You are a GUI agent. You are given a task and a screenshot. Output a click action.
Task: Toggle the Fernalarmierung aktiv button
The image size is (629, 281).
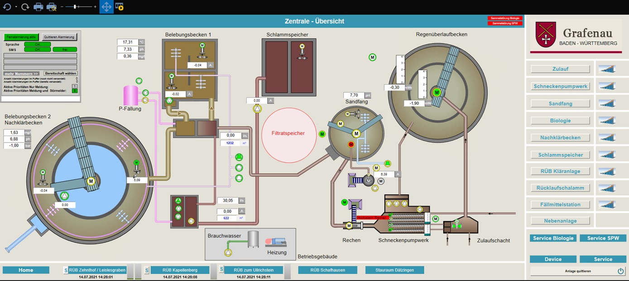point(20,37)
